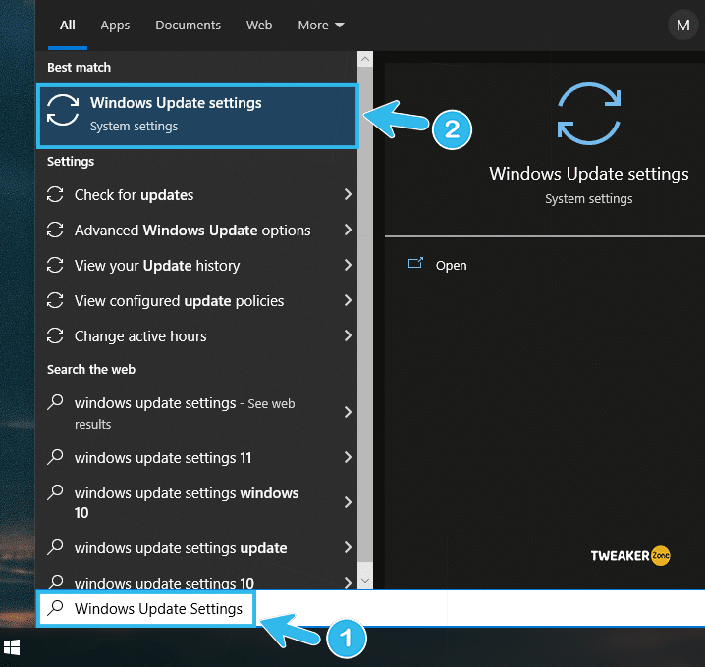Switch to the Apps tab
This screenshot has width=705, height=667.
point(115,26)
